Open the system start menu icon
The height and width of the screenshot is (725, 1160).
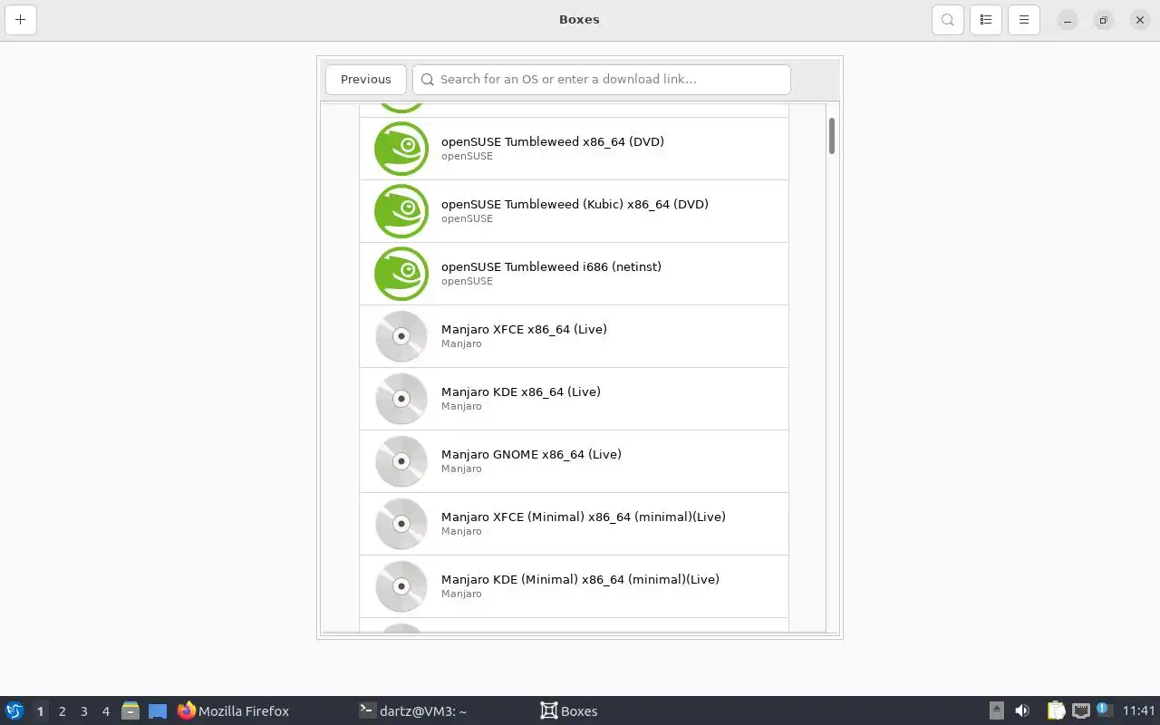pyautogui.click(x=14, y=711)
